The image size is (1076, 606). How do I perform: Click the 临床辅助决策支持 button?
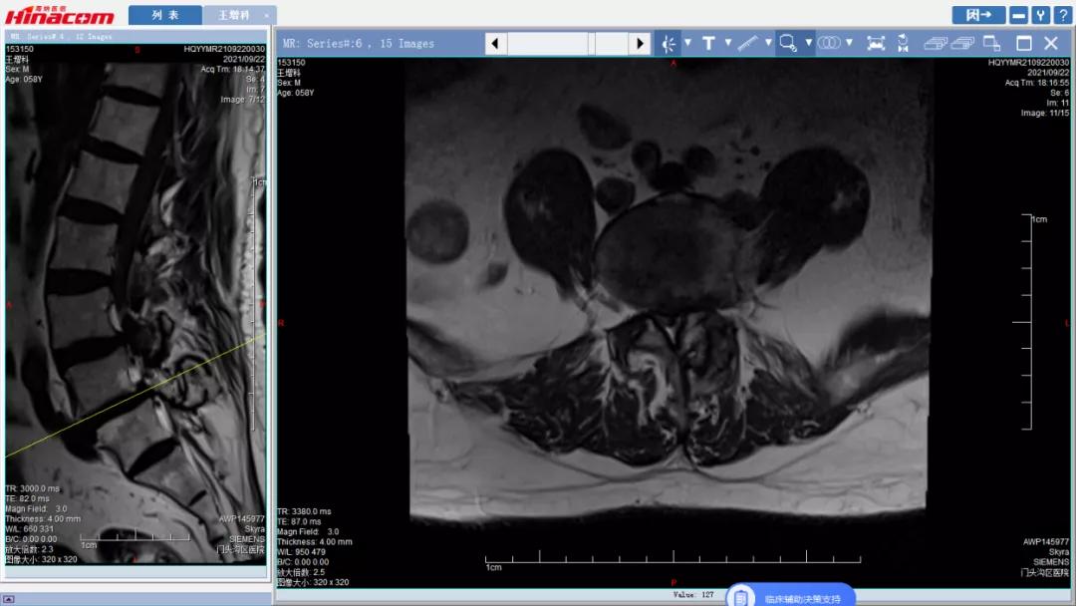click(790, 597)
